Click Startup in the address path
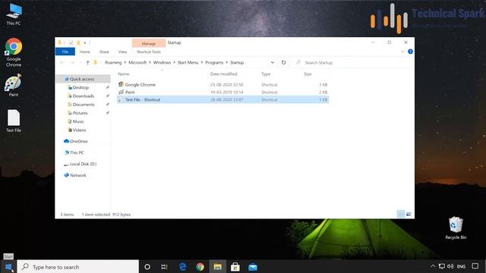The image size is (486, 273). [237, 62]
